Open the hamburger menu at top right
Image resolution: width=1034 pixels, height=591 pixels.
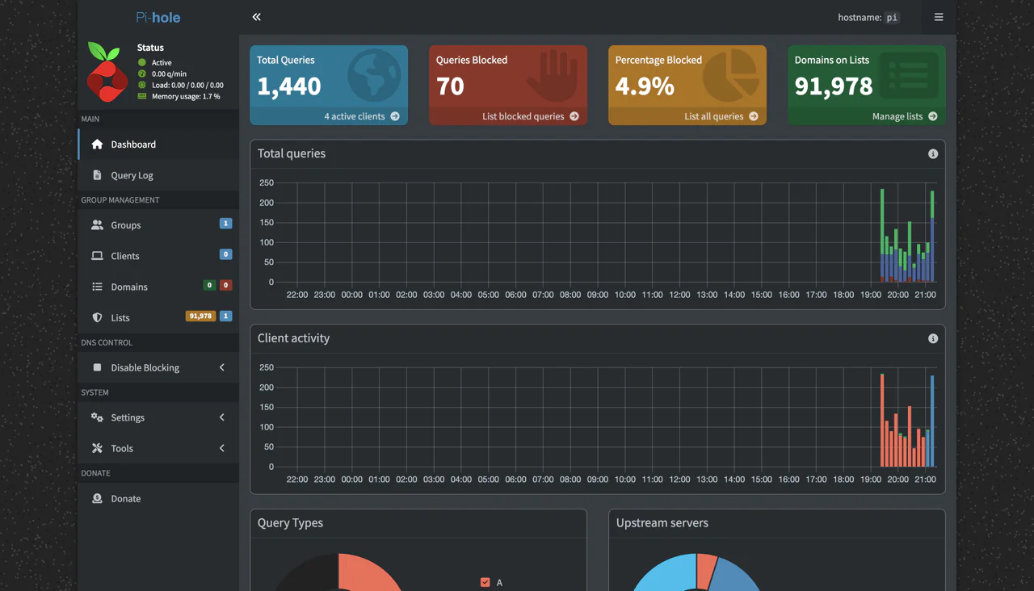(939, 17)
